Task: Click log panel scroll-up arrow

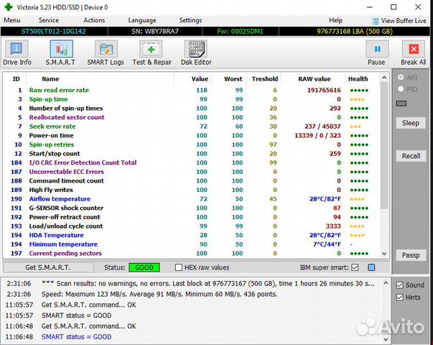Action: click(x=386, y=283)
